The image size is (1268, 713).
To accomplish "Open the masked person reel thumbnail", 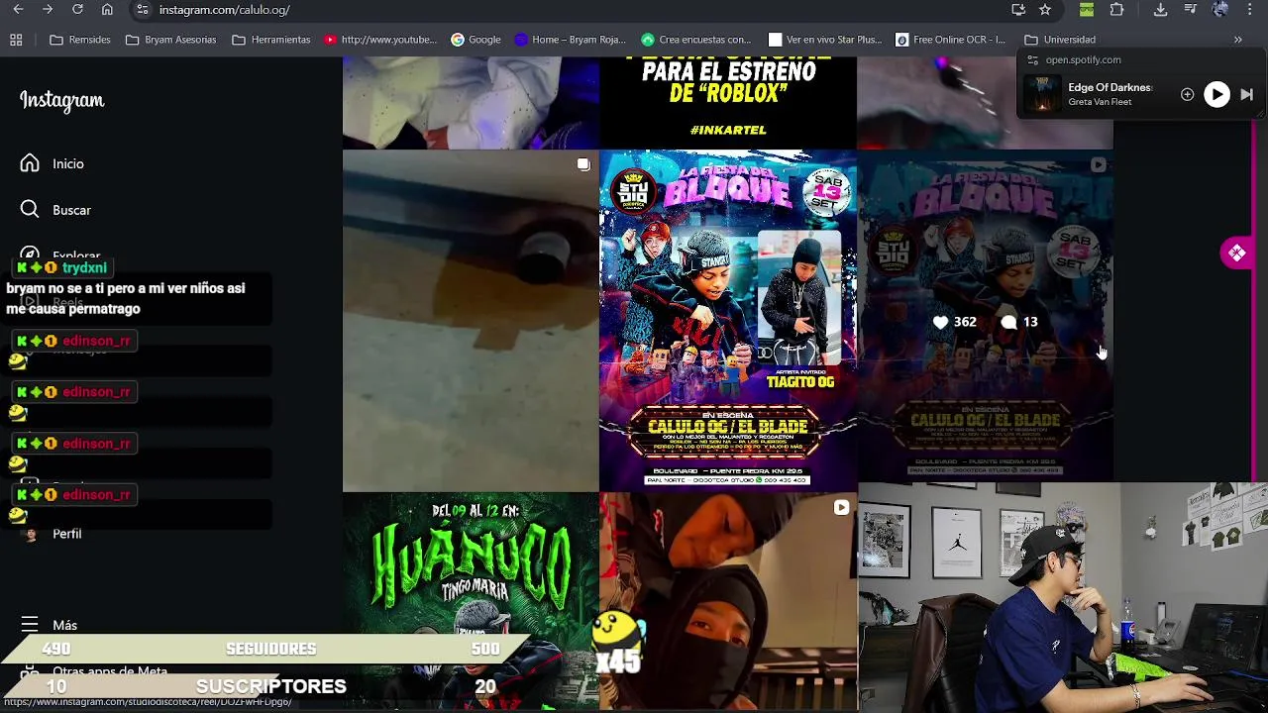I will (x=728, y=602).
